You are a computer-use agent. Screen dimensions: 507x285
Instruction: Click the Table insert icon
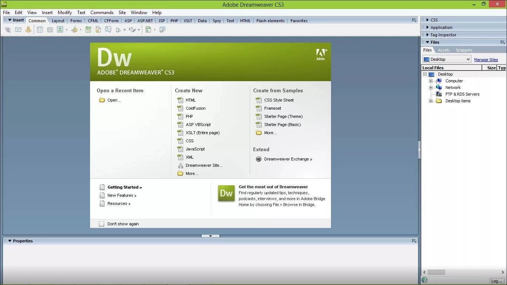coord(40,30)
